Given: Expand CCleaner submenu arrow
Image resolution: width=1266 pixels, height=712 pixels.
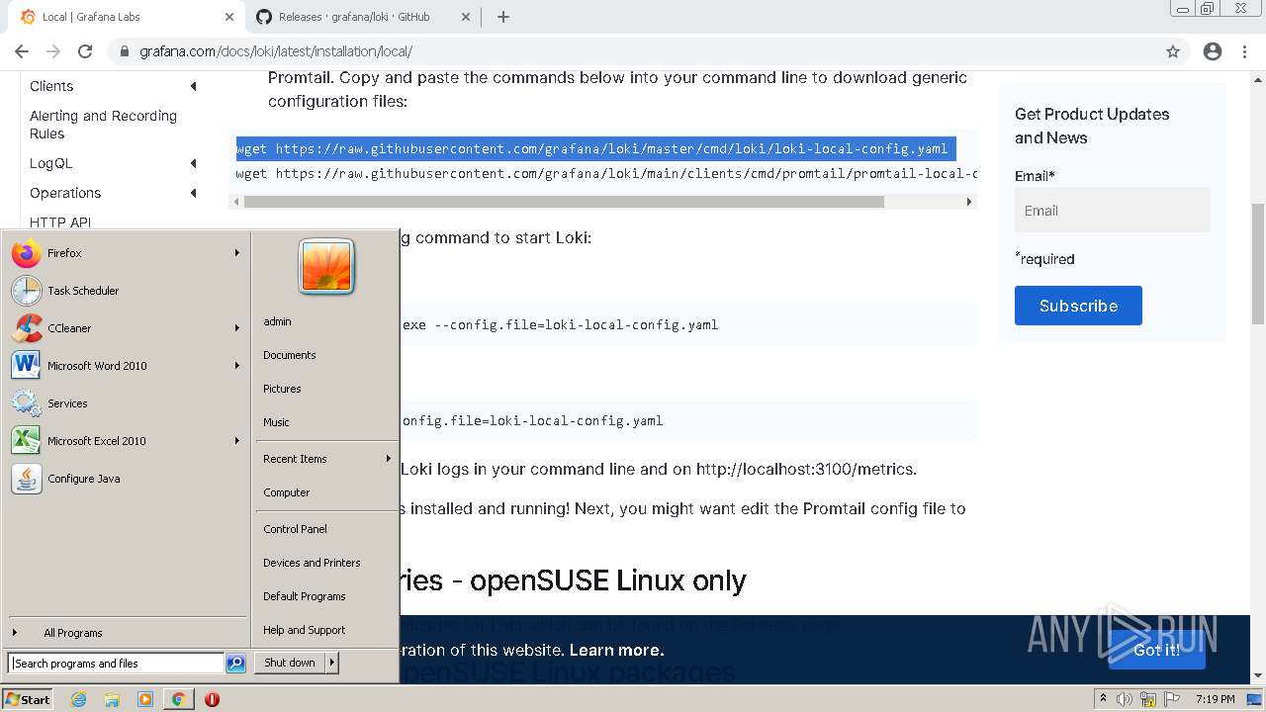Looking at the screenshot, I should coord(237,328).
